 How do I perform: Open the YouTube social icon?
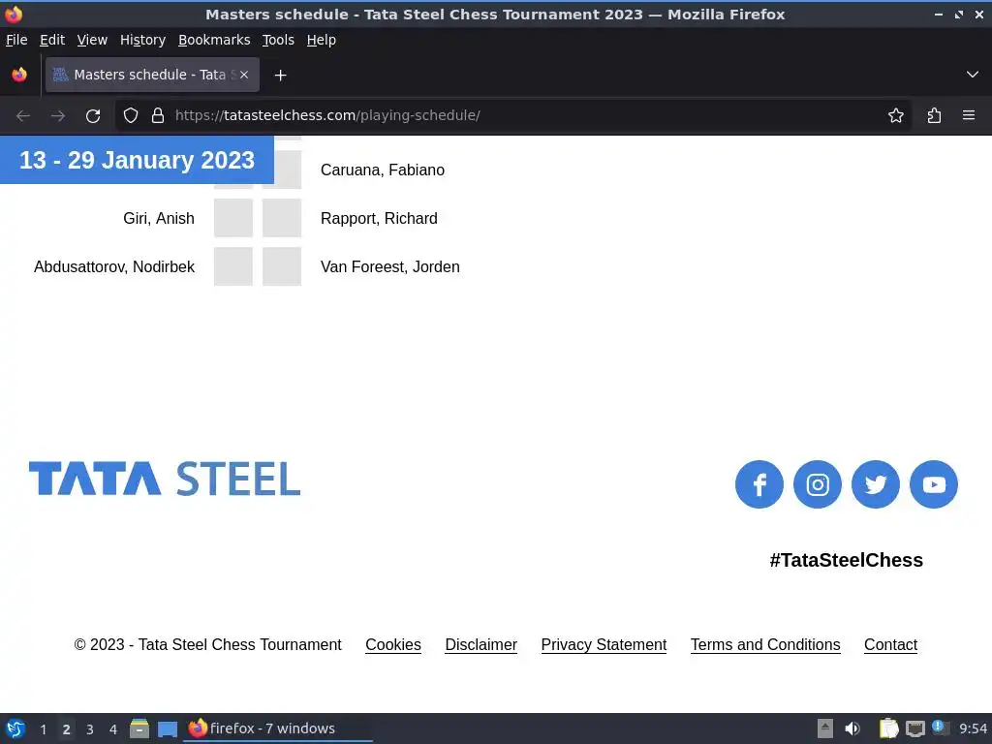click(x=934, y=484)
